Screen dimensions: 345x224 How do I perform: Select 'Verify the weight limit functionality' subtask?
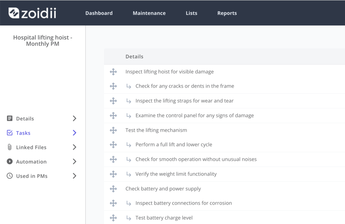[176, 174]
